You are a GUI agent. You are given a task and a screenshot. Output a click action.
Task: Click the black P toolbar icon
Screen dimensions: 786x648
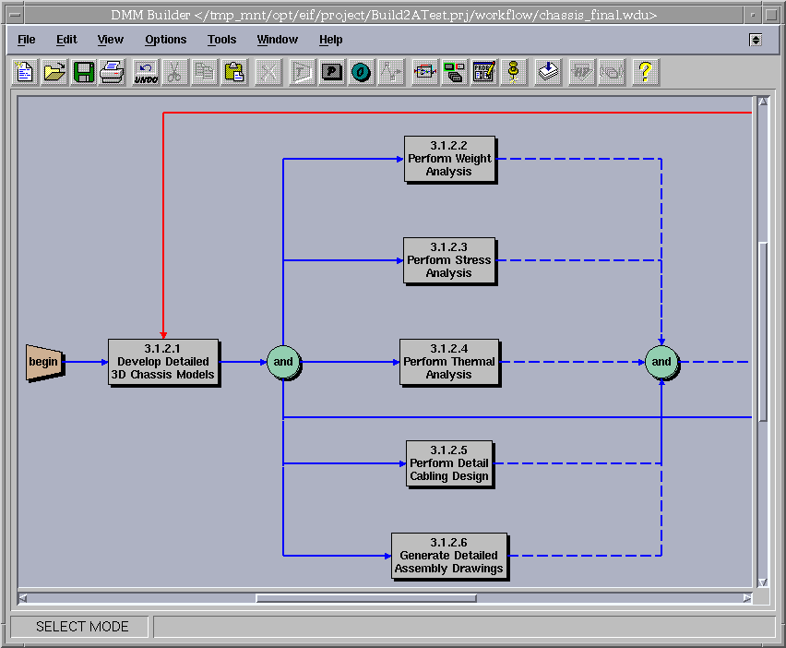coord(332,72)
